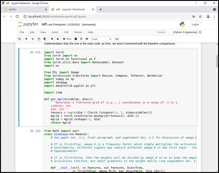Move selected cell up arrow

52,39
